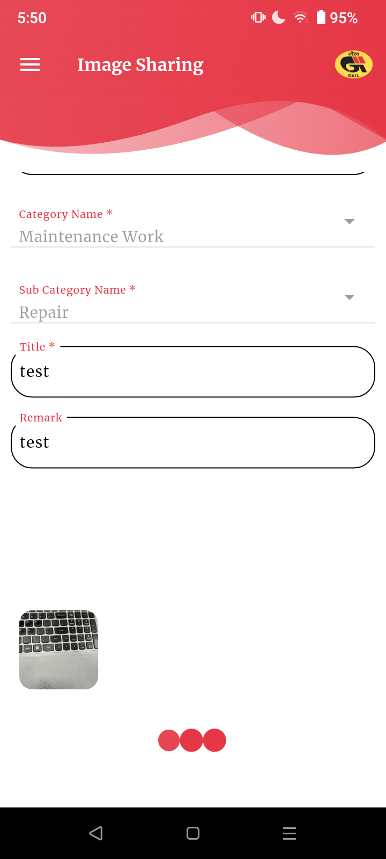This screenshot has height=859, width=386.
Task: Tap the Wi-Fi status icon
Action: (301, 18)
